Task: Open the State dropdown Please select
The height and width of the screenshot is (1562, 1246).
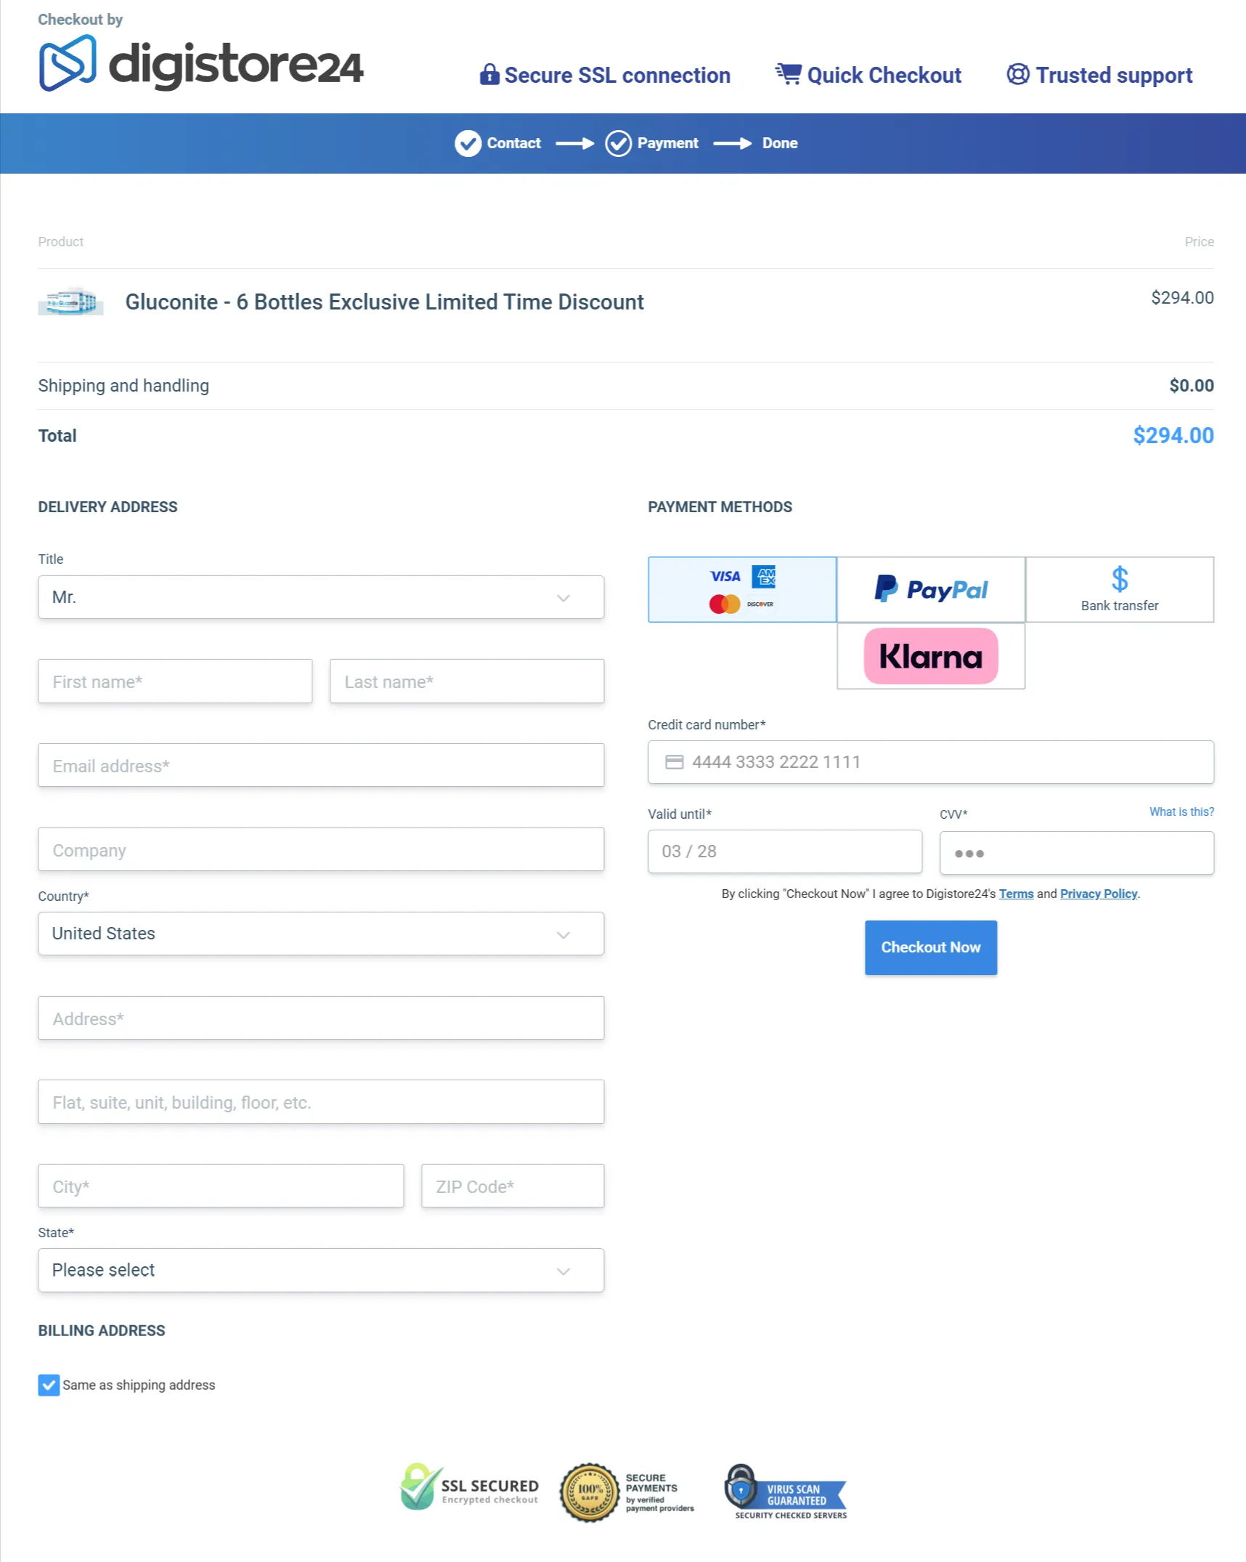Action: tap(321, 1270)
